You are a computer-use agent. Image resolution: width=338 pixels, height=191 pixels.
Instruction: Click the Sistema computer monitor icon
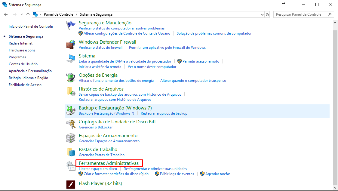point(70,58)
